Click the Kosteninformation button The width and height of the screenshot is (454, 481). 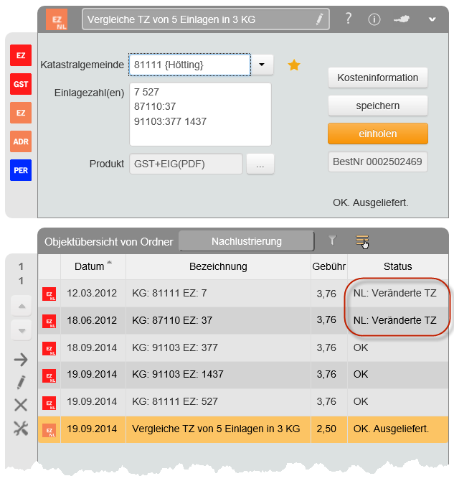point(378,78)
